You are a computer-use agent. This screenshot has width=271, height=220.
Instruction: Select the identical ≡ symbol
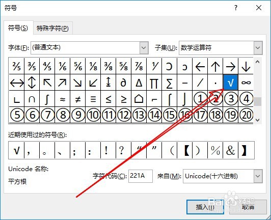click(x=93, y=99)
